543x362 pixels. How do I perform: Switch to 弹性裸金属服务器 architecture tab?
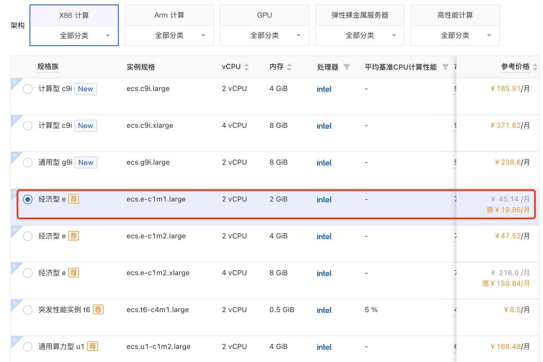tap(360, 15)
